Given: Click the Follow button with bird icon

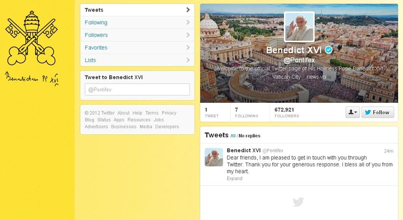Looking at the screenshot, I should tap(377, 112).
